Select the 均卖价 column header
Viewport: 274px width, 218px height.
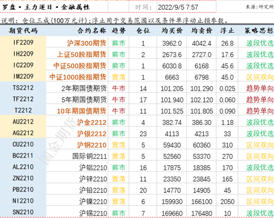pyautogui.click(x=202, y=31)
